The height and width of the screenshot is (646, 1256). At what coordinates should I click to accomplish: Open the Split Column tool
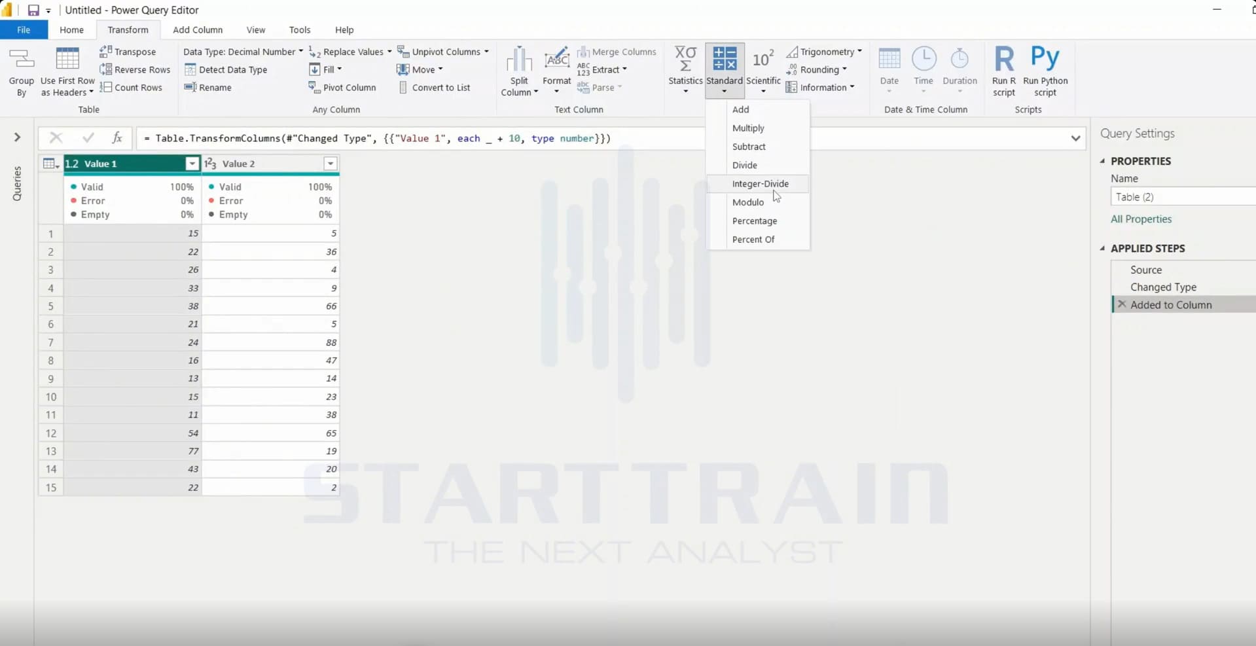tap(519, 71)
